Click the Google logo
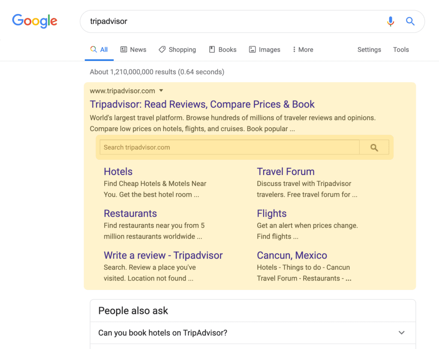The width and height of the screenshot is (439, 349). point(35,21)
